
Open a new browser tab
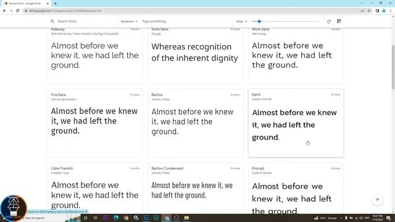(56, 3)
